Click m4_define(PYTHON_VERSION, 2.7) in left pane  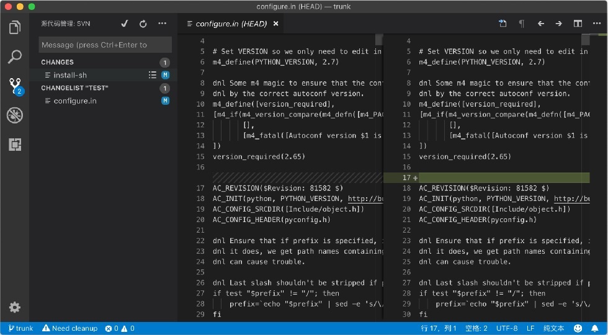coord(275,62)
